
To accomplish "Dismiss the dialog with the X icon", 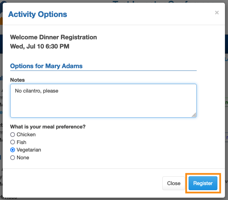I will click(x=217, y=13).
